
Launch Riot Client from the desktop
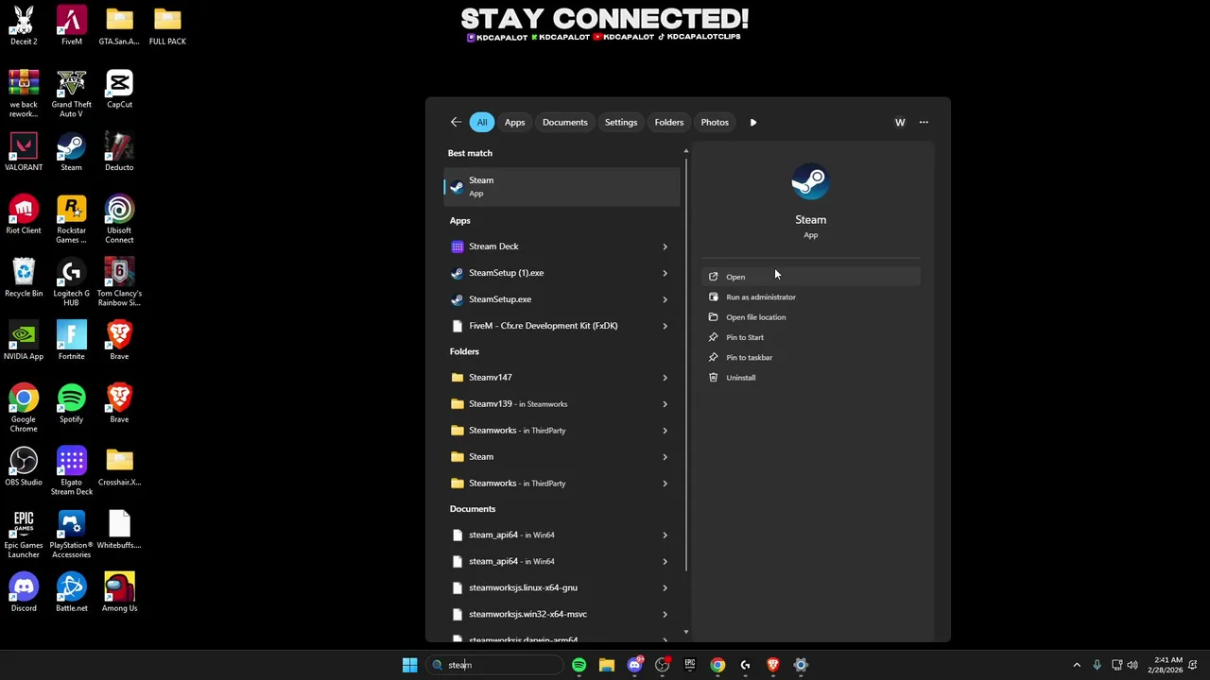pos(24,215)
